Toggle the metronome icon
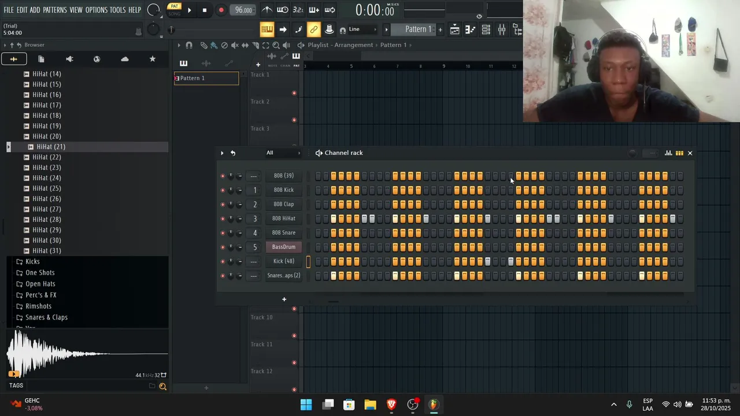740x416 pixels. pos(267,10)
